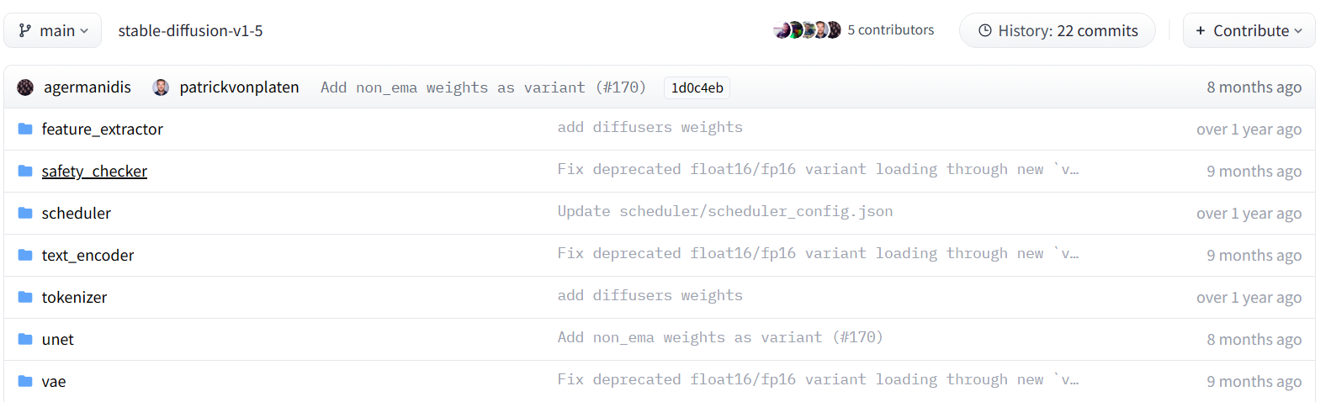Open the main branch dropdown
Screen dimensions: 1331x402
(53, 30)
